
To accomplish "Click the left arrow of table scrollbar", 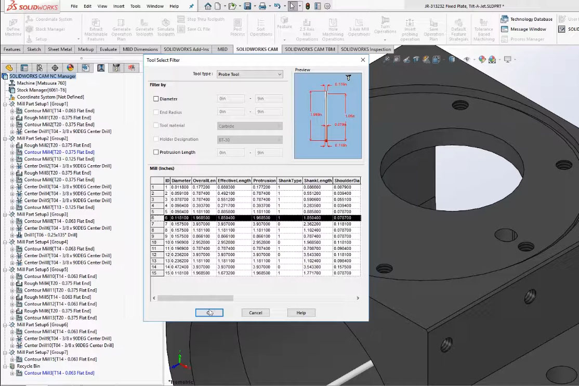I will 154,298.
